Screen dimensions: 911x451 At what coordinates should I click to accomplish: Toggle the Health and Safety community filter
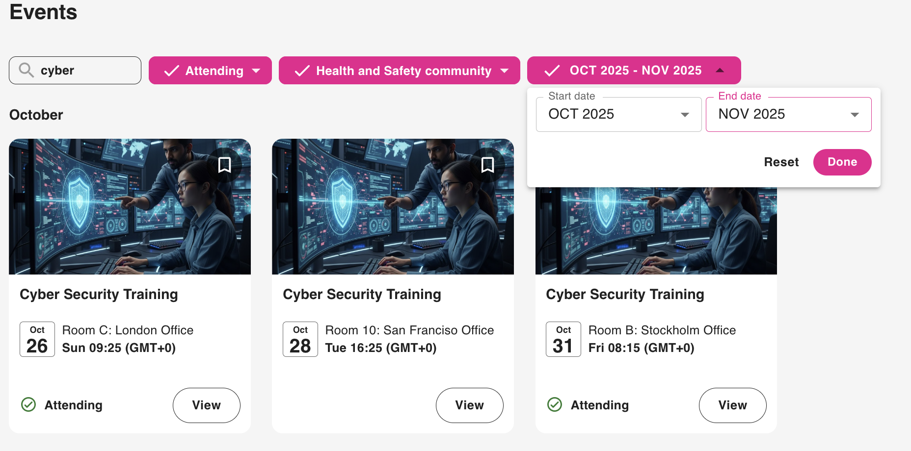[393, 71]
